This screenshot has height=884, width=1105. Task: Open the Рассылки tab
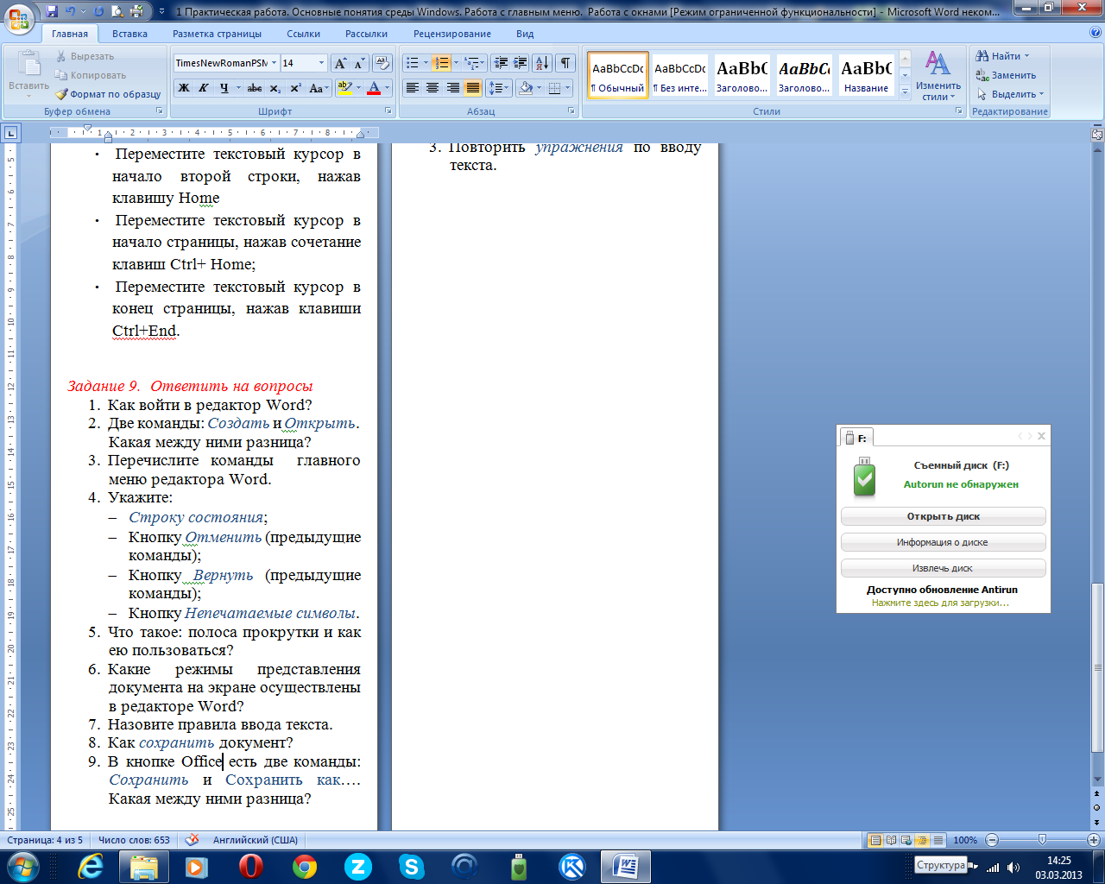point(366,34)
